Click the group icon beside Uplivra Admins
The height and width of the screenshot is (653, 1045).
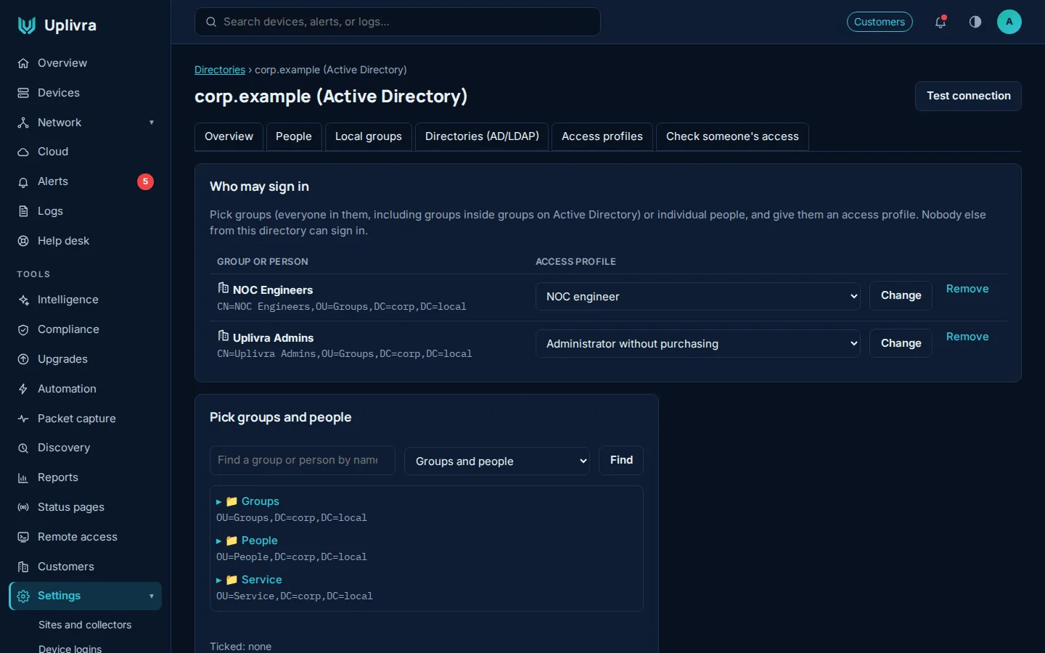pyautogui.click(x=224, y=336)
